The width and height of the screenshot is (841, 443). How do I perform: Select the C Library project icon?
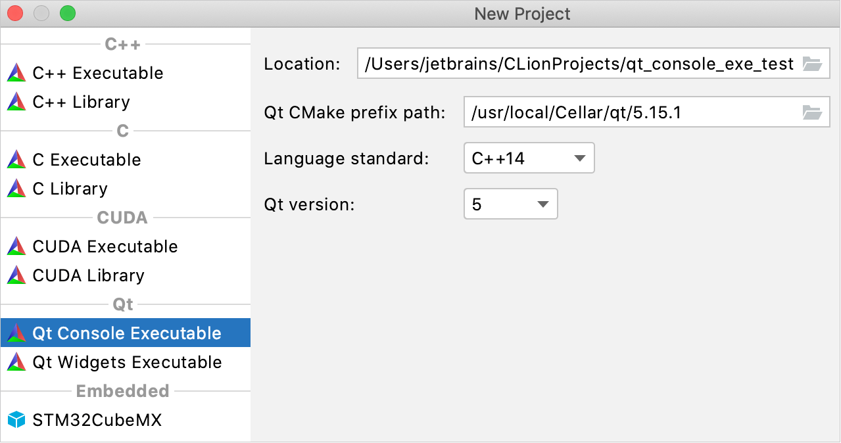coord(16,188)
